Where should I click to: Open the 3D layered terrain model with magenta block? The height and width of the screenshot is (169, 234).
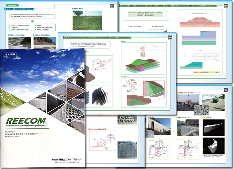click(x=143, y=66)
